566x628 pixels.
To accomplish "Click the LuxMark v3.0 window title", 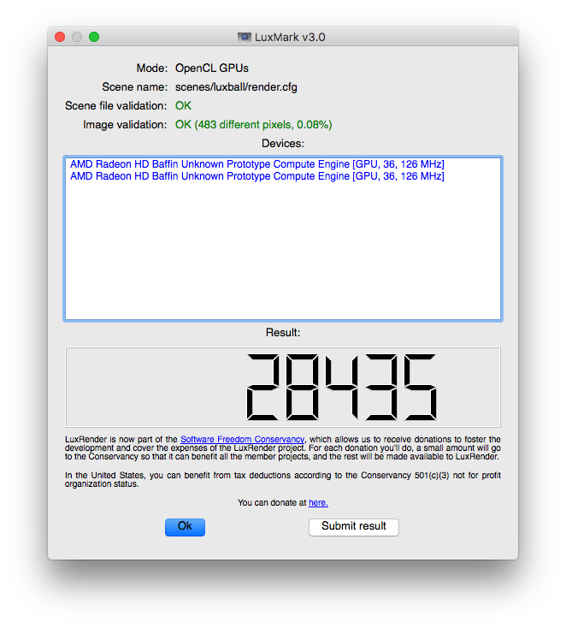I will click(290, 38).
